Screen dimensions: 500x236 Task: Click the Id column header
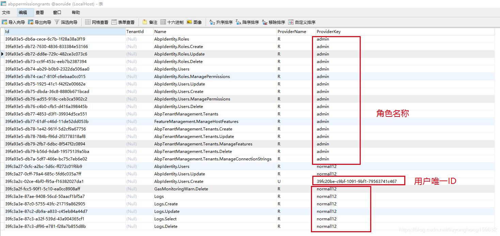[x=65, y=31]
